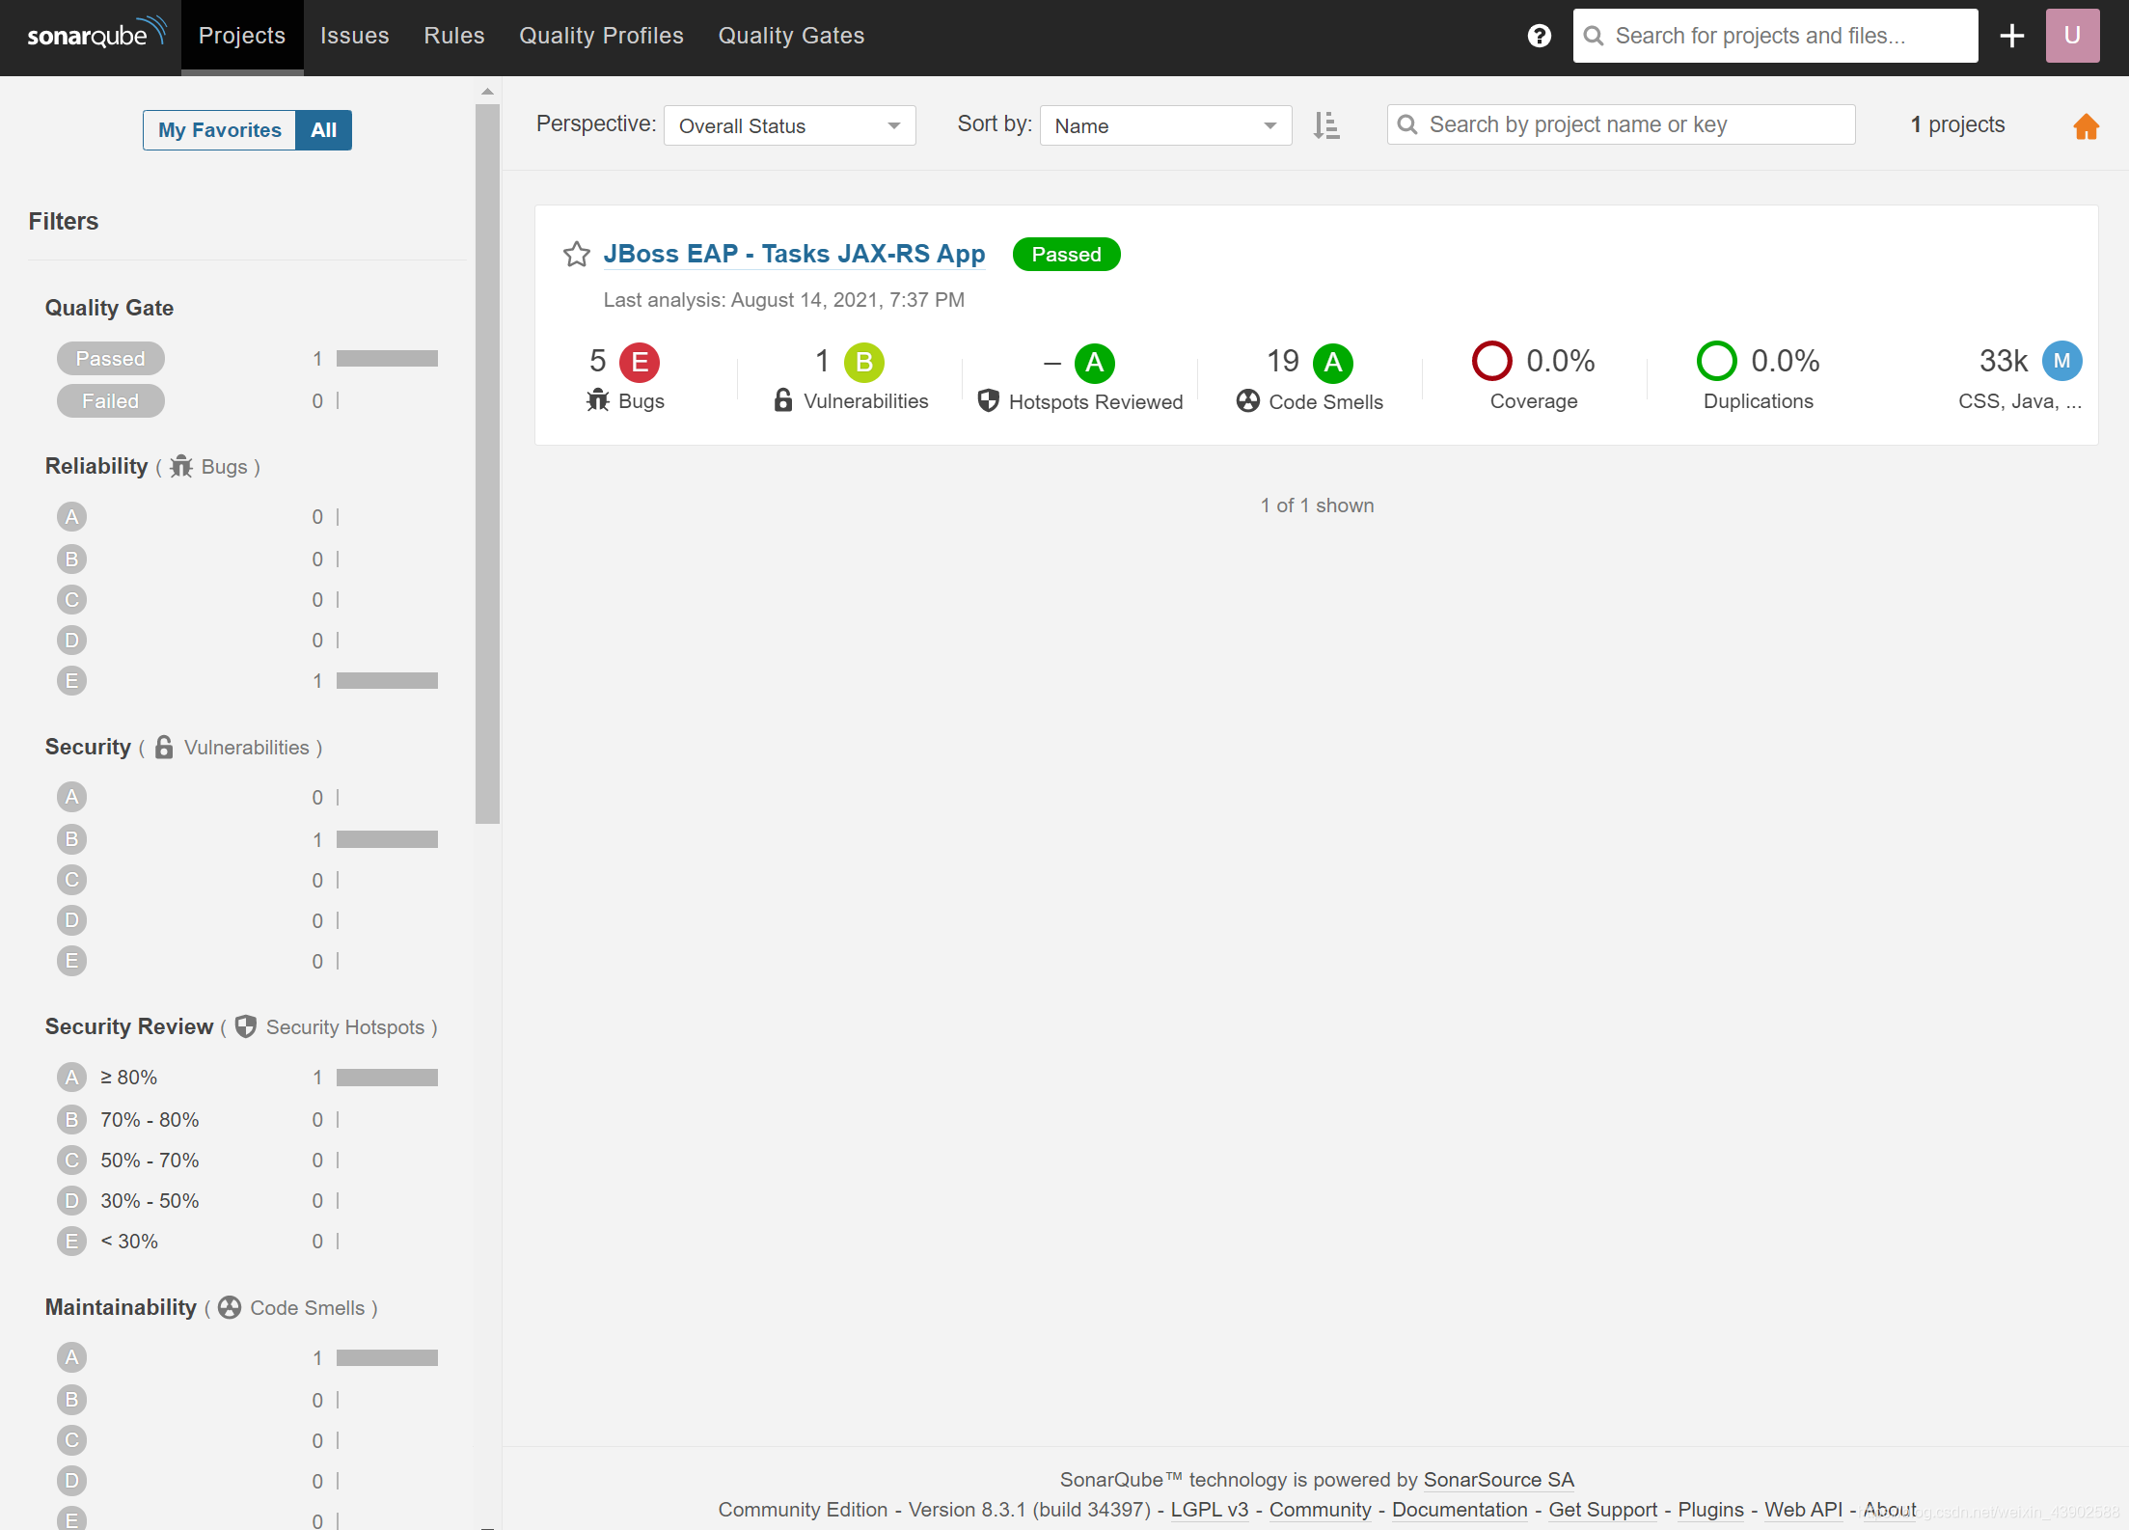This screenshot has width=2129, height=1530.
Task: Click the Search by project name field
Action: (1624, 123)
